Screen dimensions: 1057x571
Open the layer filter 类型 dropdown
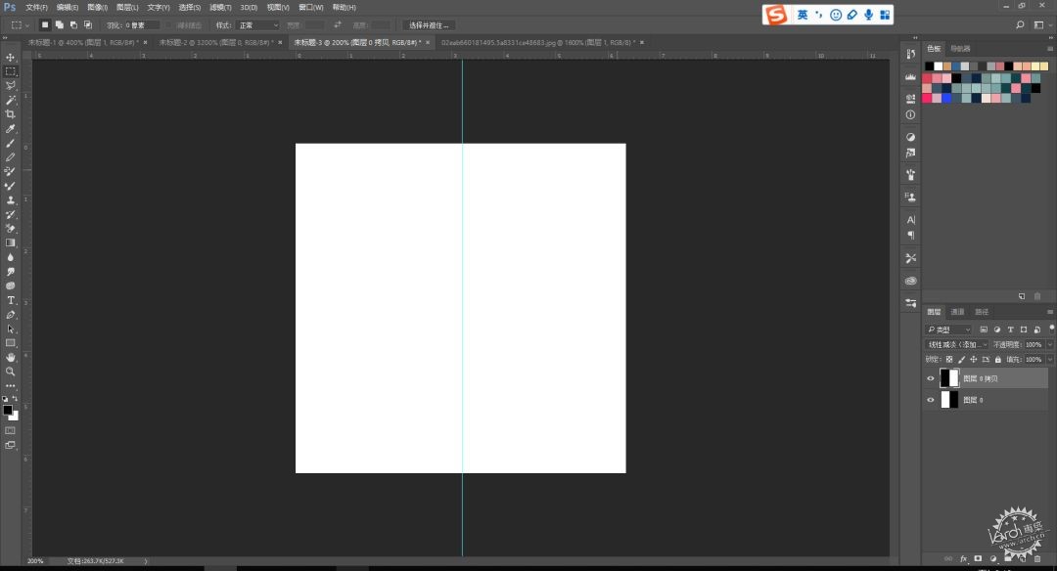pyautogui.click(x=948, y=329)
